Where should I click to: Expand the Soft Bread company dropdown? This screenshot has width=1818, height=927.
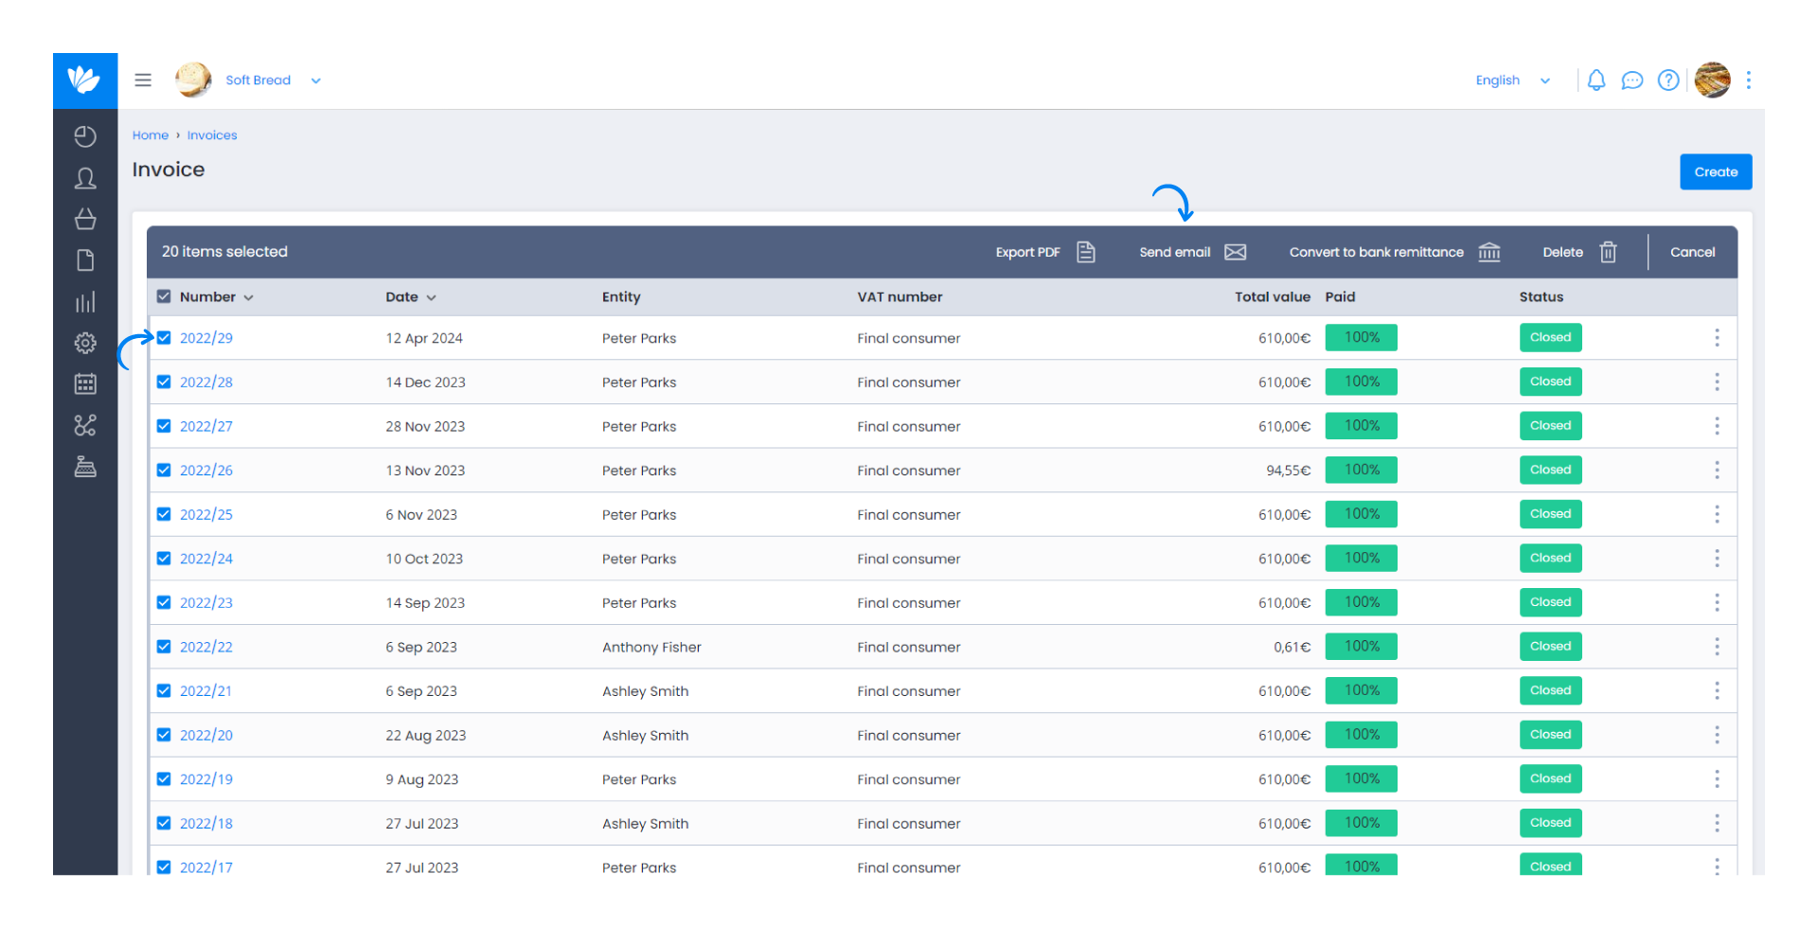[x=316, y=80]
